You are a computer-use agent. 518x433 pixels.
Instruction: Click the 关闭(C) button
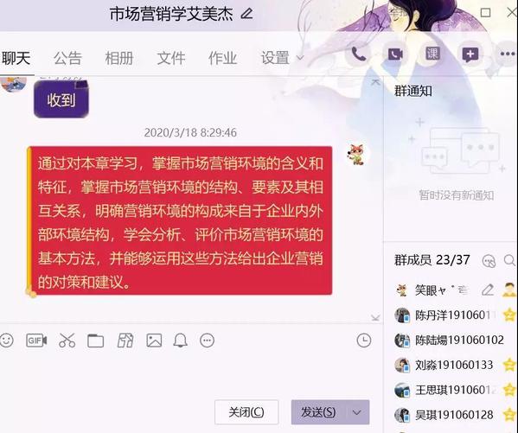(246, 412)
